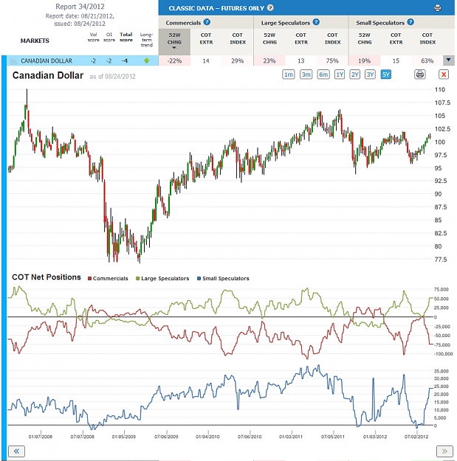Toggle Large Speculators series in legend
This screenshot has height=461, width=457.
[x=162, y=278]
